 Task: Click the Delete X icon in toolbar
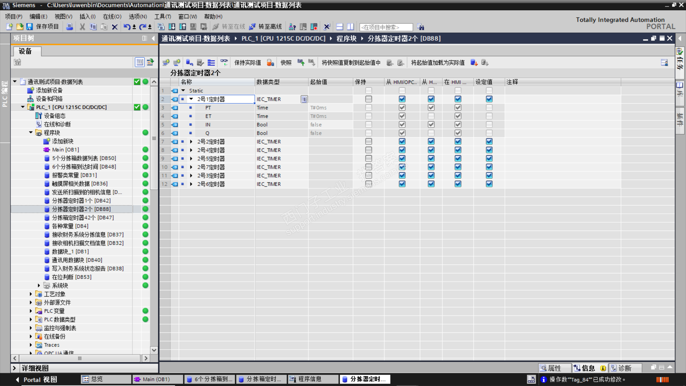(115, 27)
